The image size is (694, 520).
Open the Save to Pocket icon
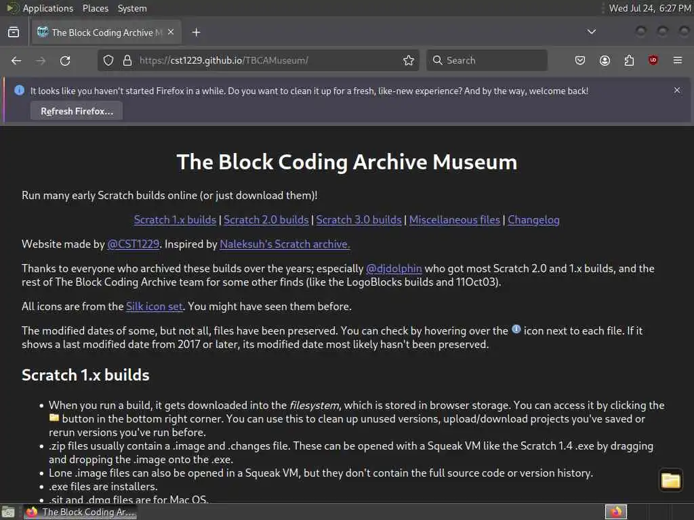[x=580, y=60]
